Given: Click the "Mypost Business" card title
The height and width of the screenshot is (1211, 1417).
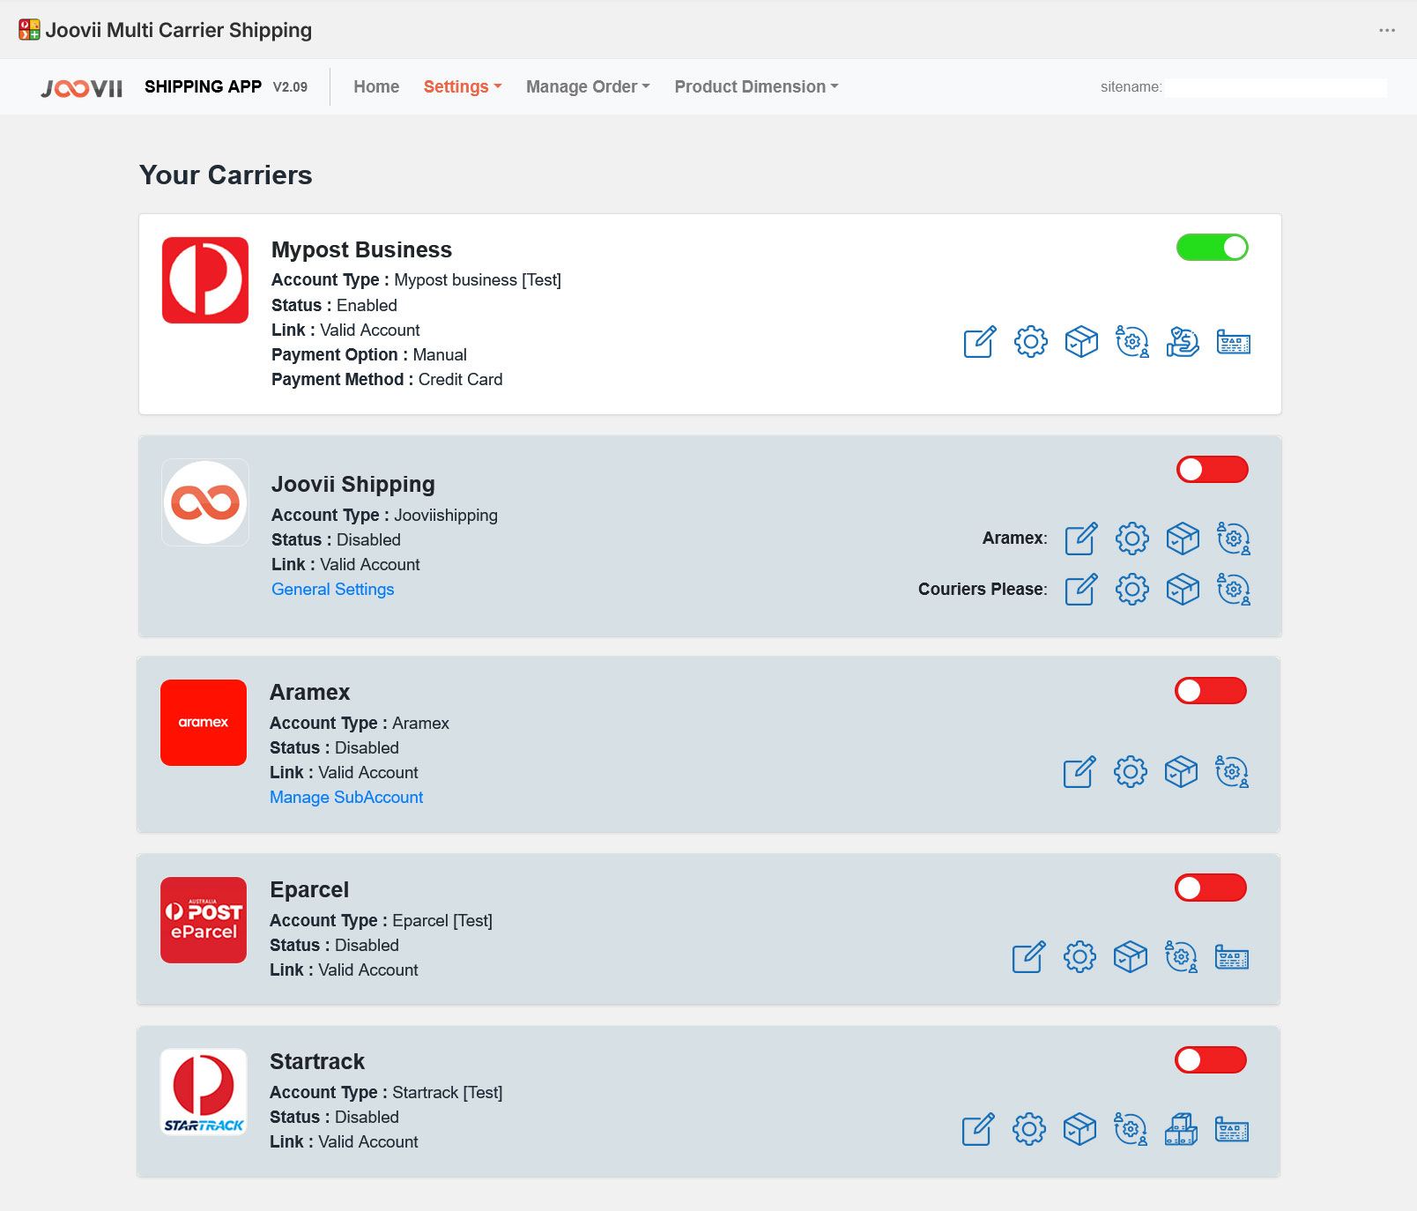Looking at the screenshot, I should point(361,249).
